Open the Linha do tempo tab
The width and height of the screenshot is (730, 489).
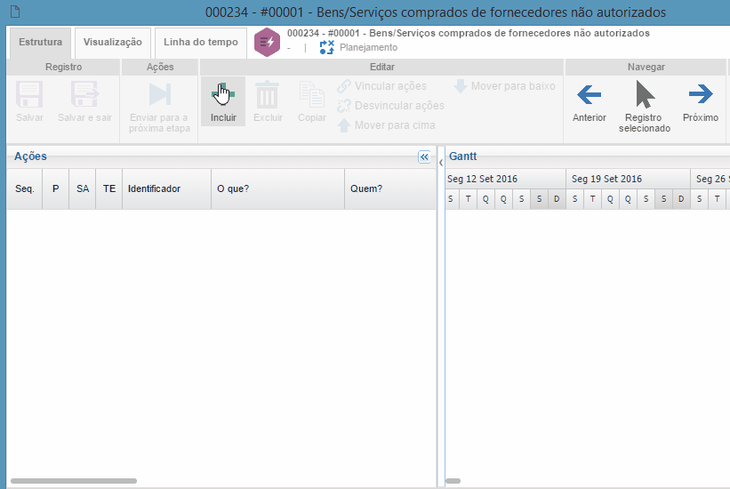200,42
